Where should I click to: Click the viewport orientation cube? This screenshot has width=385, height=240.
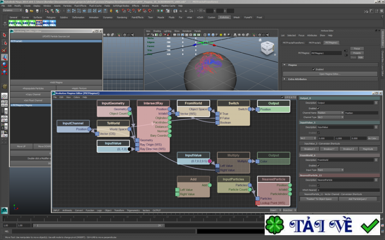pyautogui.click(x=266, y=48)
